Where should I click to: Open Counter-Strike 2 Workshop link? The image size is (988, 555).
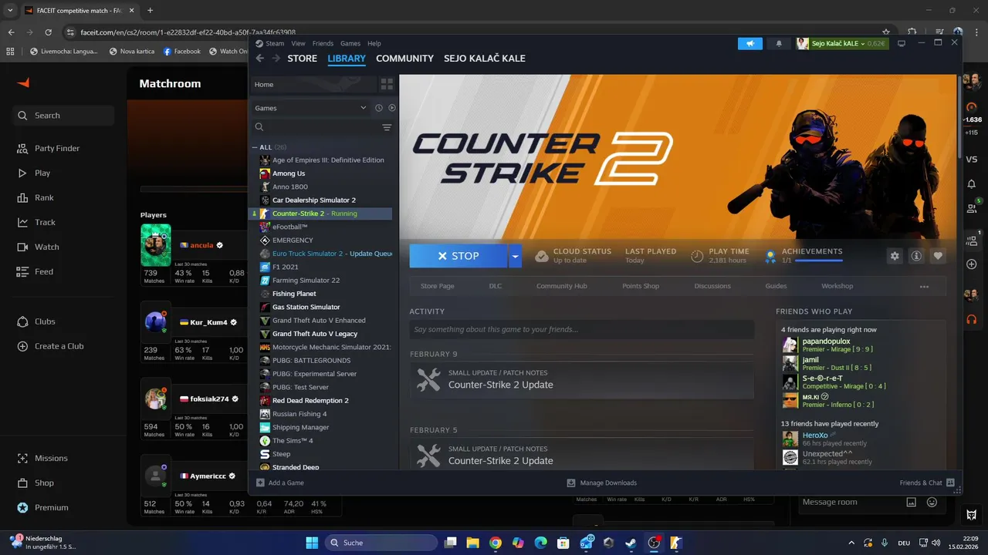click(837, 286)
